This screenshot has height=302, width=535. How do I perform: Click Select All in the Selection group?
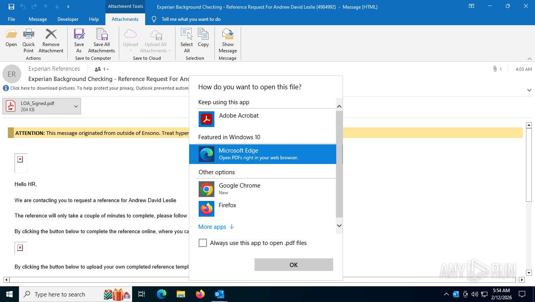tap(186, 41)
